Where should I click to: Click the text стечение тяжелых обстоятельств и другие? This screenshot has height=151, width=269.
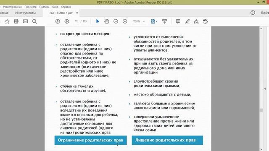pyautogui.click(x=83, y=89)
